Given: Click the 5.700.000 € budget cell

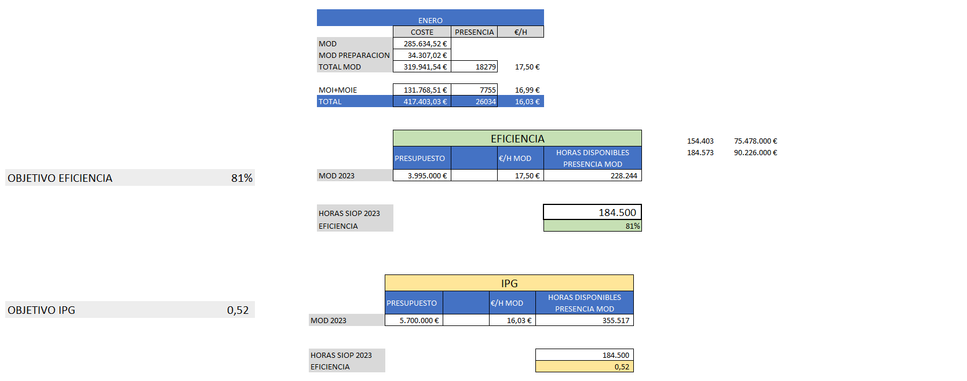Looking at the screenshot, I should click(x=414, y=320).
